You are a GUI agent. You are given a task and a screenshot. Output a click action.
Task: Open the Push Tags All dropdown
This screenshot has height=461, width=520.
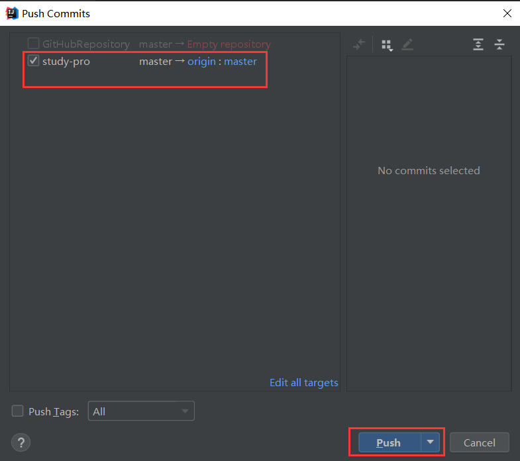(x=141, y=411)
